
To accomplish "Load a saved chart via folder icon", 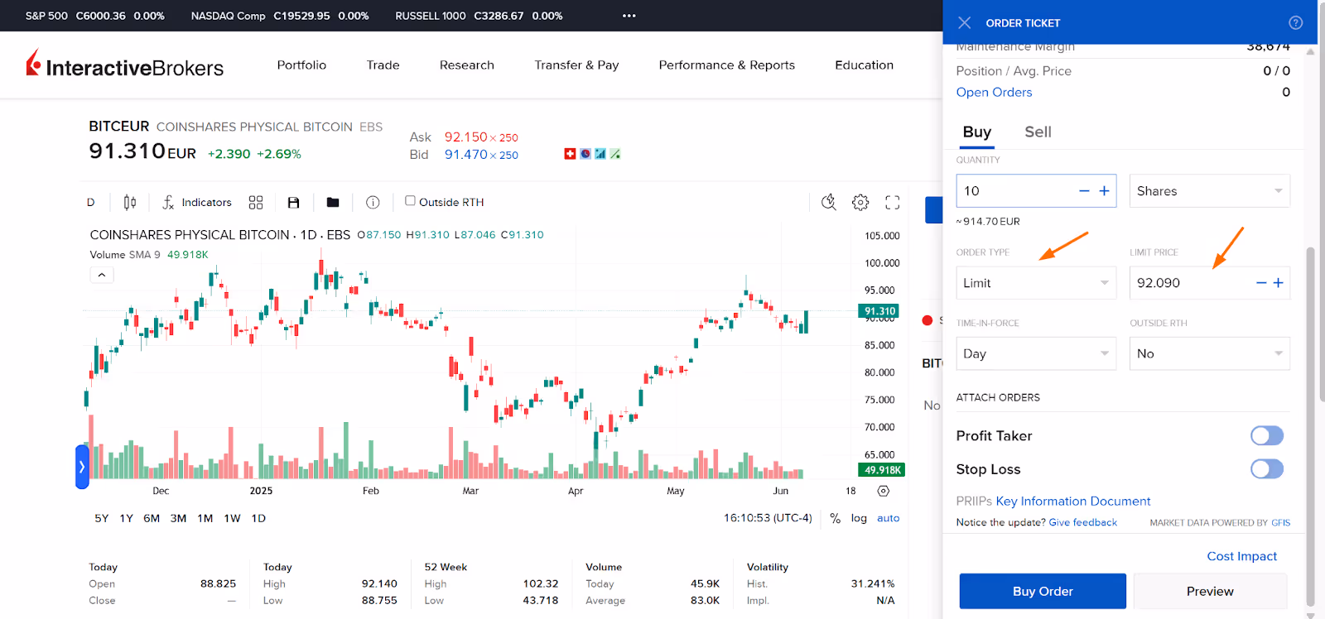I will tap(333, 202).
